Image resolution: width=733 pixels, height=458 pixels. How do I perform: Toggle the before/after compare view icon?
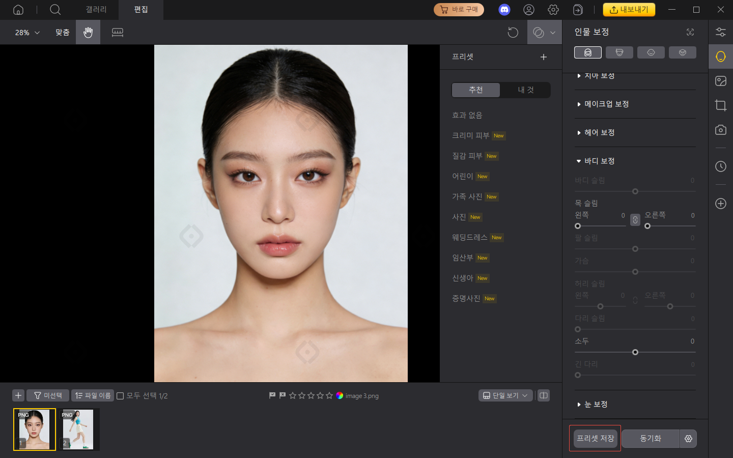tap(543, 395)
